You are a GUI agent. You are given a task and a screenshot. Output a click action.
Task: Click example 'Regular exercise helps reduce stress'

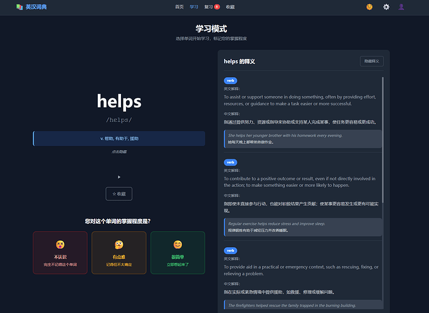point(303,227)
